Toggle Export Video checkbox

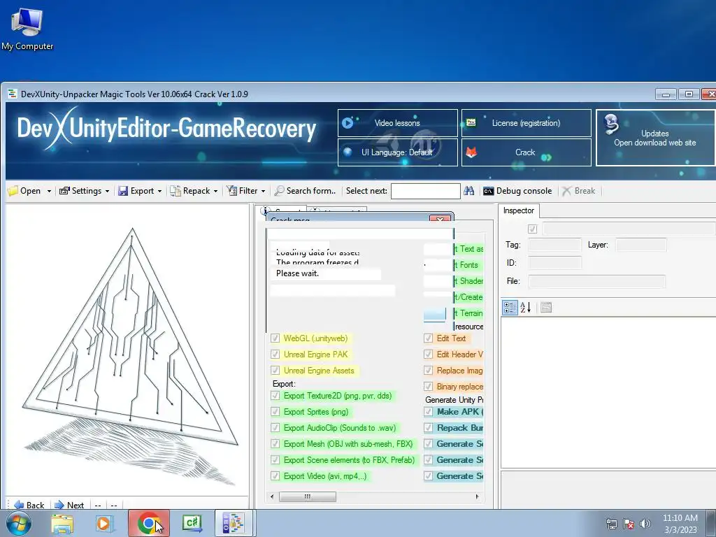(x=275, y=475)
